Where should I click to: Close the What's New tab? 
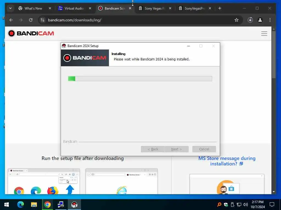click(50, 8)
